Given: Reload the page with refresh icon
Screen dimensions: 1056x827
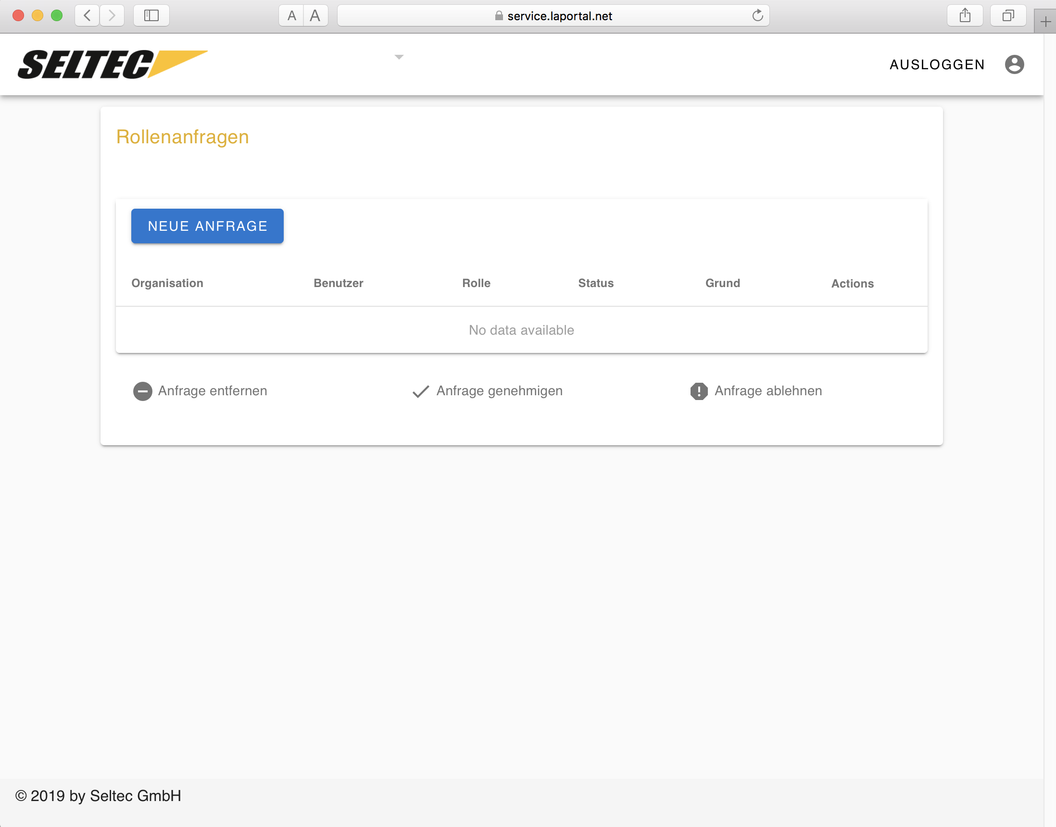Looking at the screenshot, I should coord(758,15).
